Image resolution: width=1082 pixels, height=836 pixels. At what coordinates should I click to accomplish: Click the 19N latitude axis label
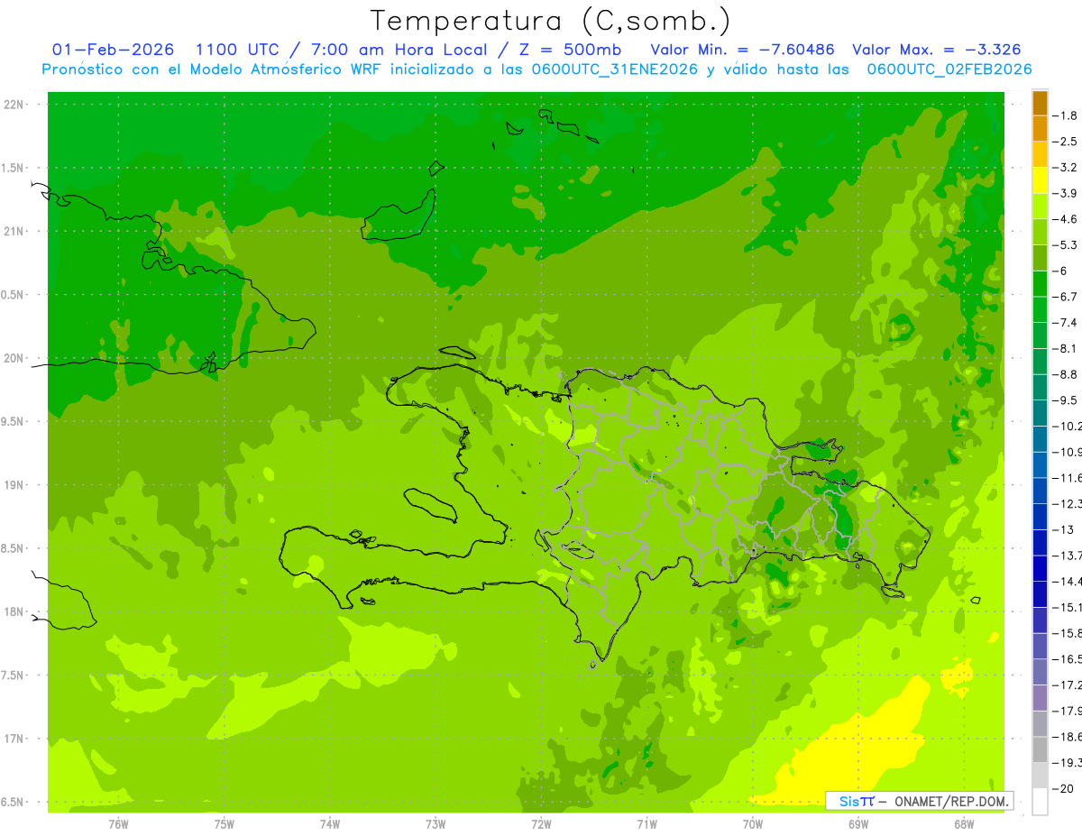click(14, 485)
